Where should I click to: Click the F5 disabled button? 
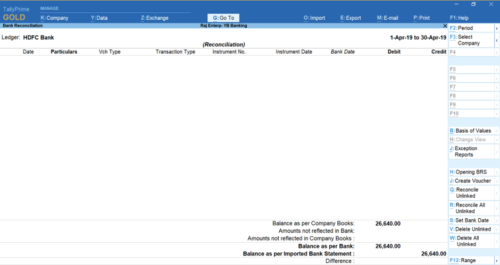coord(471,69)
